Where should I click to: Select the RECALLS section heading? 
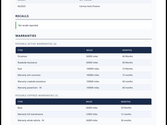pos(22,16)
